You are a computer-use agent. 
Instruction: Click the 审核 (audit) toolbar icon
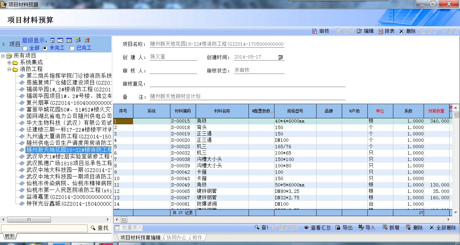315,31
